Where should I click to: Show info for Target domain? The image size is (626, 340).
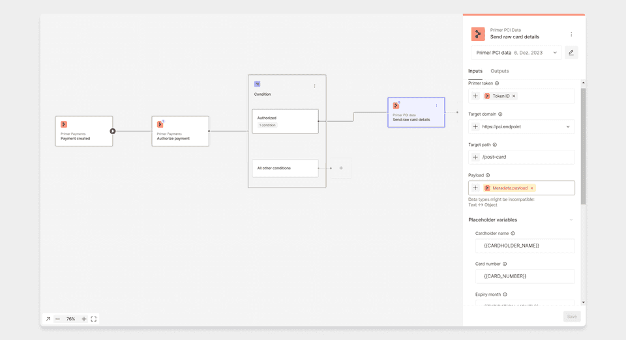[x=500, y=115]
